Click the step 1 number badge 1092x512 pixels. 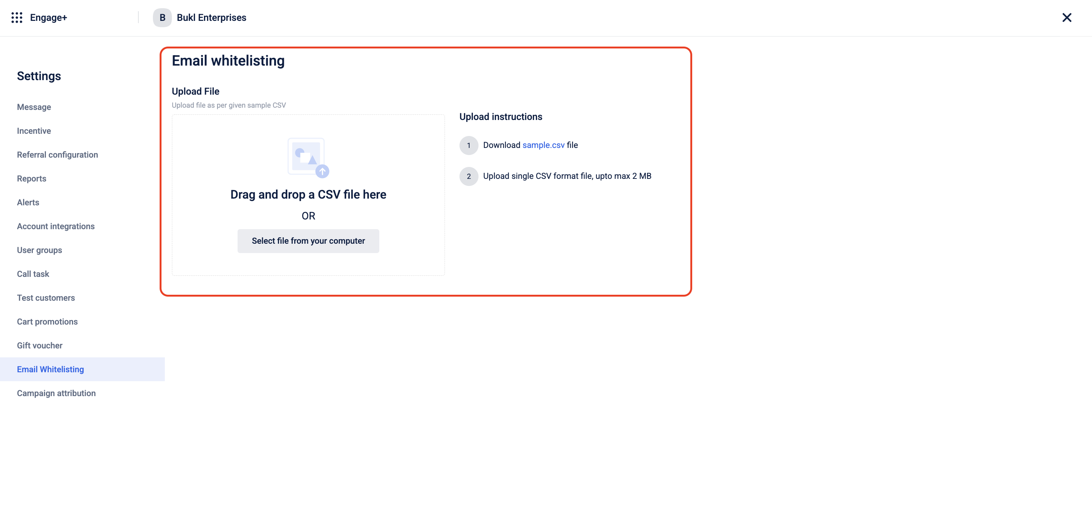(x=469, y=146)
